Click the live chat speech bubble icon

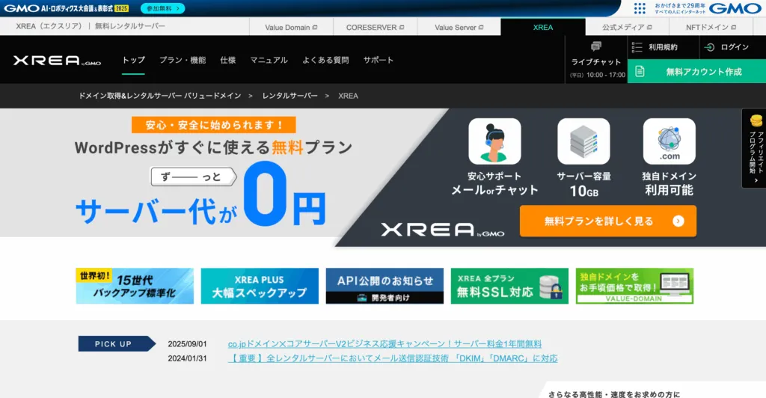click(596, 46)
